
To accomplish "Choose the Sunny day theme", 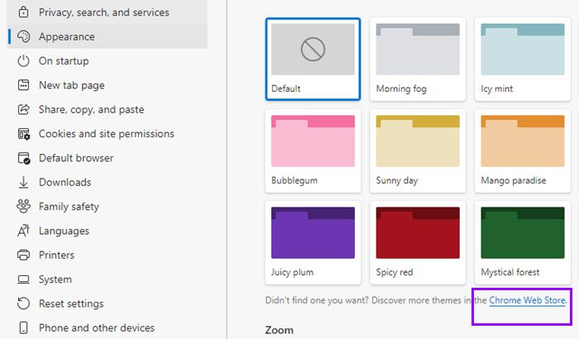I will (418, 150).
